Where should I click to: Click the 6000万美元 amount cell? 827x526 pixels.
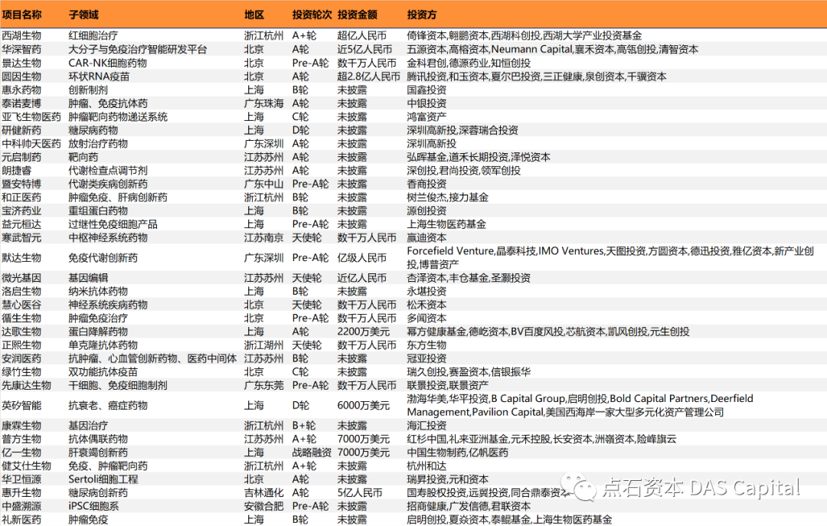pos(364,406)
